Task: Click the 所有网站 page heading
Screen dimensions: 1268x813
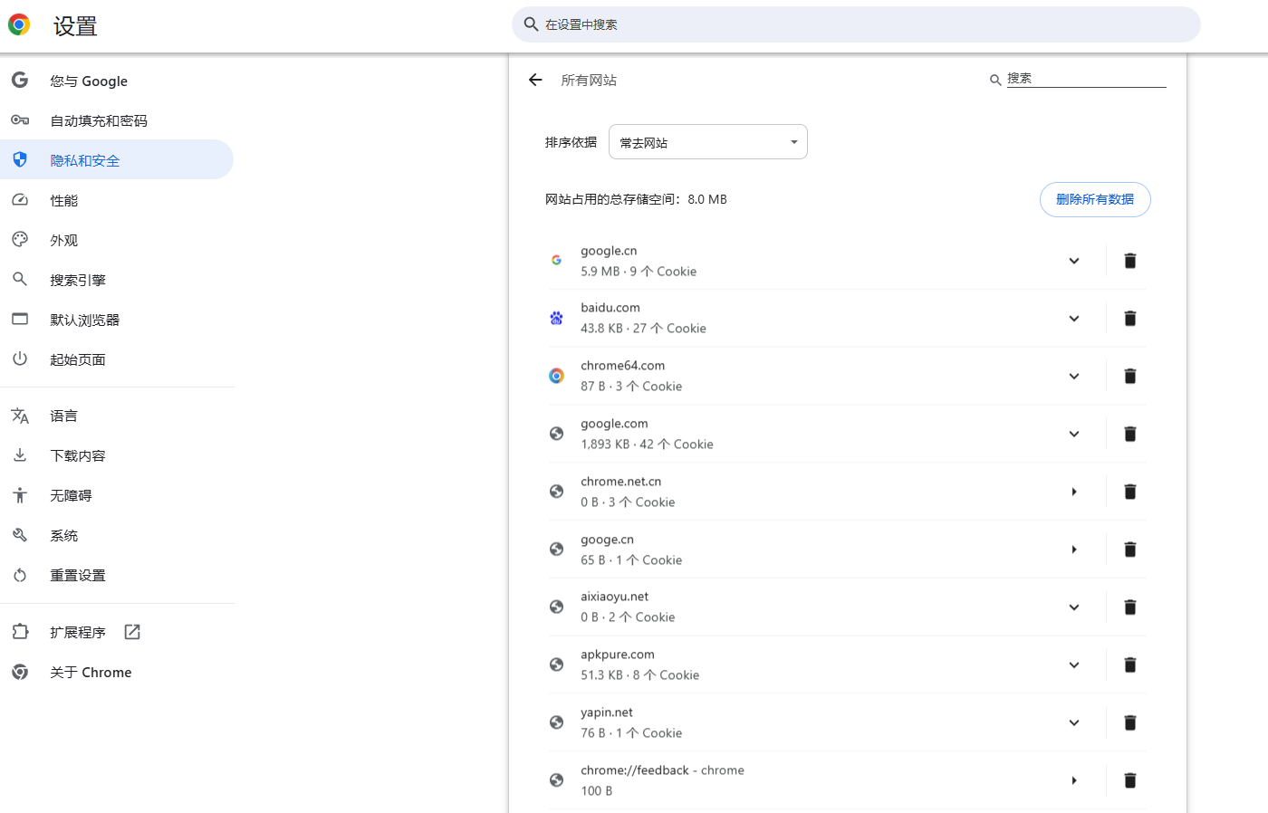Action: click(x=589, y=80)
